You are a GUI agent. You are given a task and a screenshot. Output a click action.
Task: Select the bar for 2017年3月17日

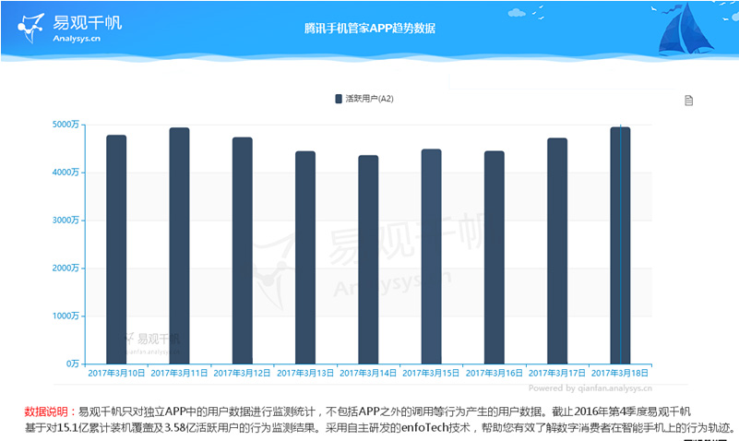pyautogui.click(x=557, y=251)
